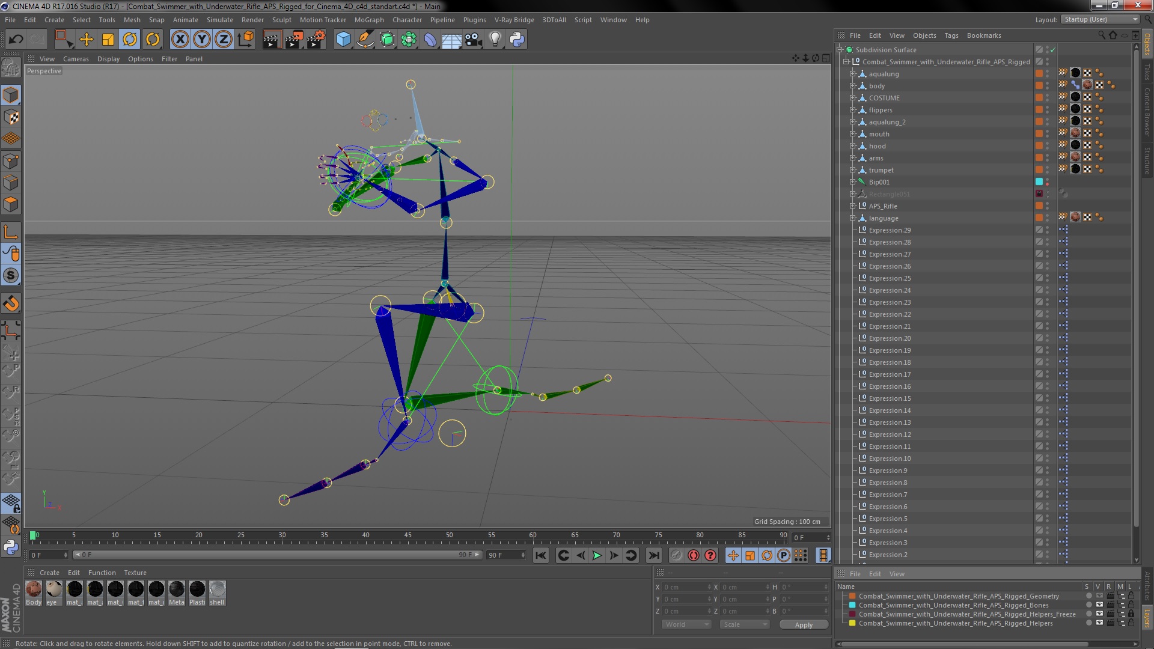Toggle Subdivision Surface enable checkmark
Image resolution: width=1154 pixels, height=649 pixels.
coord(1053,50)
